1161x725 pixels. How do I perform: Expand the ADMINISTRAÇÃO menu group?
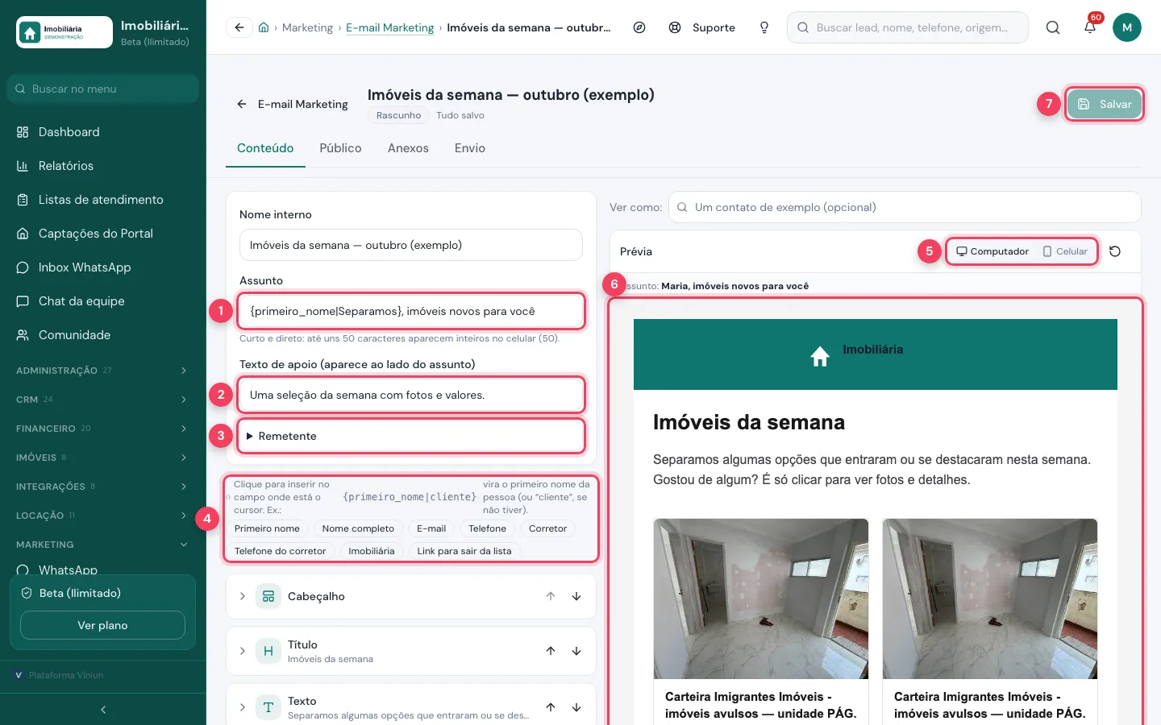103,371
